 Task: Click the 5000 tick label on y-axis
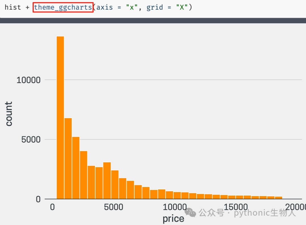(31, 140)
